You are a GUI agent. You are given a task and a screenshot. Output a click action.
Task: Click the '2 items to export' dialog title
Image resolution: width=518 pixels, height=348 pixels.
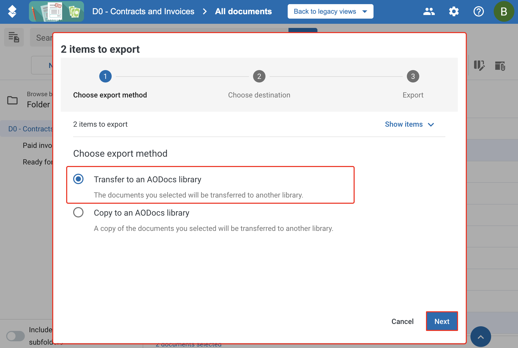(100, 49)
